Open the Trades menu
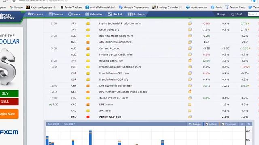This screenshot has height=145, width=259. 55,14
